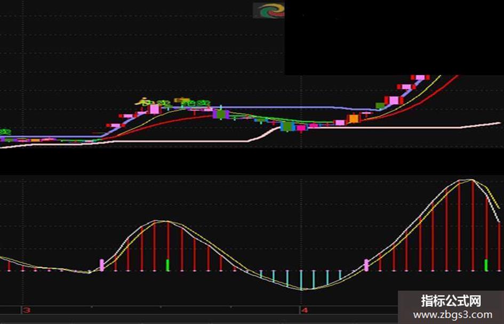Click the month 4 label on time axis
504x324 pixels.
pos(305,310)
